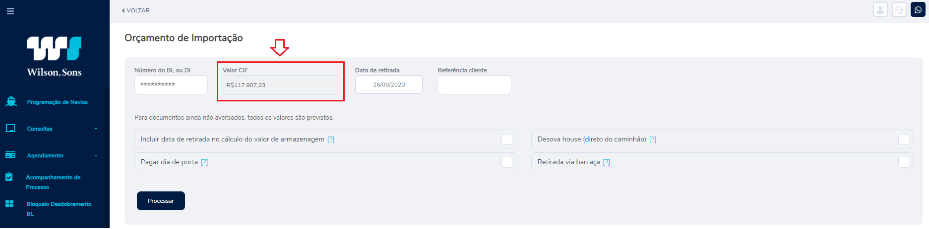The image size is (929, 229).
Task: Open Bloqueio Desdobramento BL menu item
Action: (x=59, y=209)
